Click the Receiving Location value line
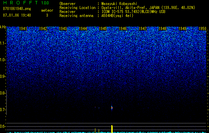This screenshot has width=209, height=133. click(x=148, y=8)
